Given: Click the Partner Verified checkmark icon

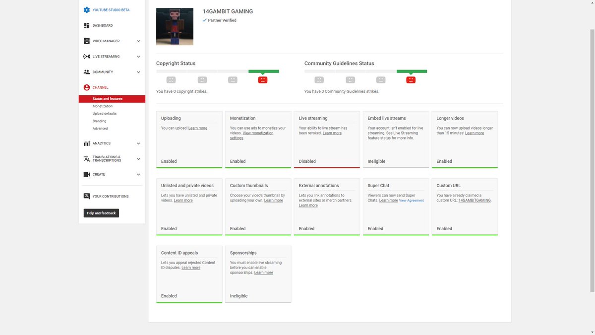Looking at the screenshot, I should pyautogui.click(x=205, y=20).
